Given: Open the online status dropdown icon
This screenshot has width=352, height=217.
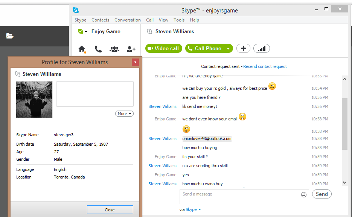Looking at the screenshot, I should click(82, 31).
